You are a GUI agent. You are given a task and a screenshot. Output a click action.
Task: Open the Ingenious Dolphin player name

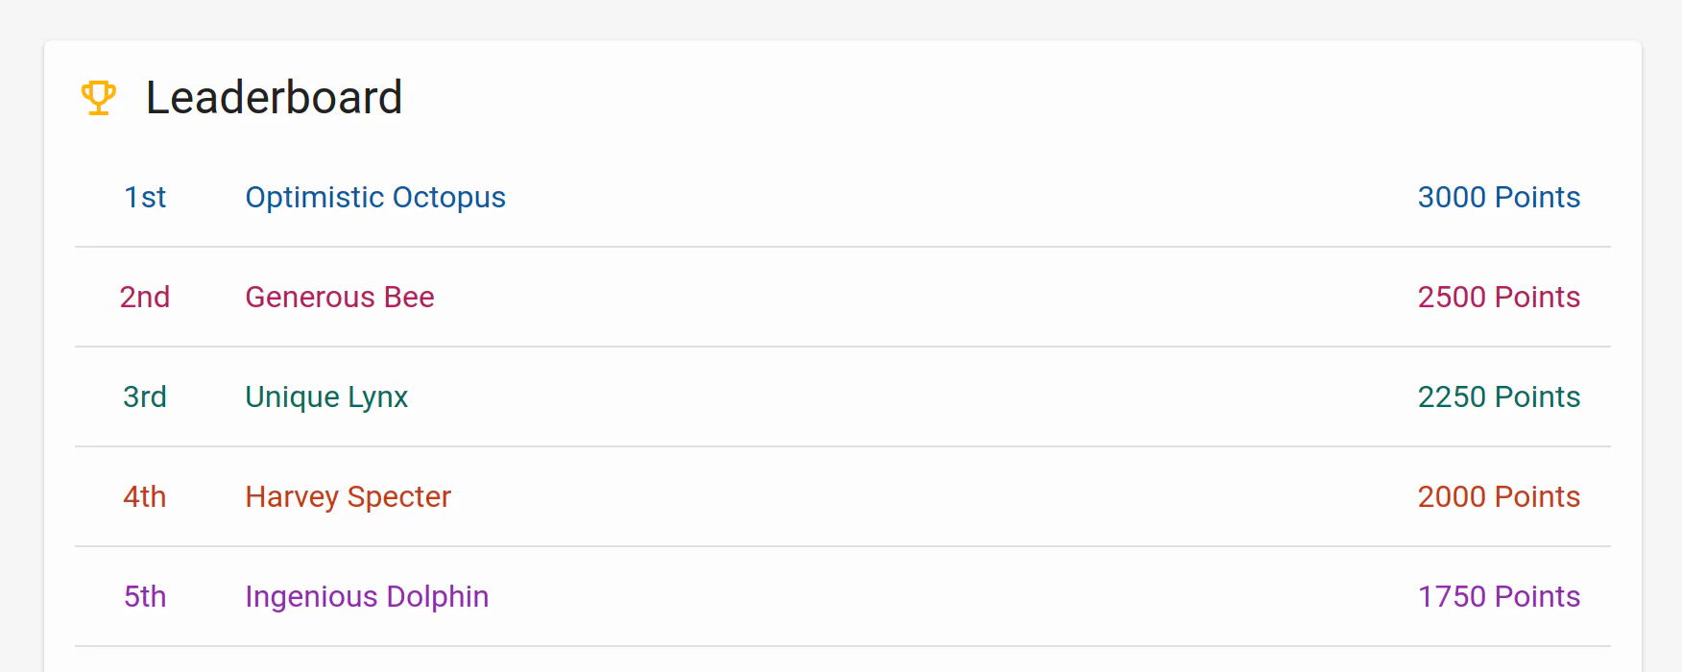coord(367,596)
